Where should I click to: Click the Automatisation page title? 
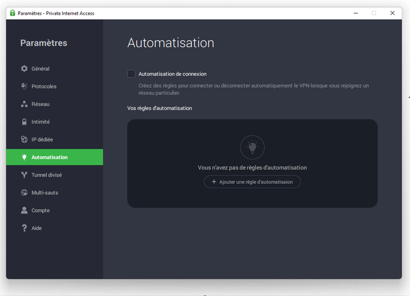tap(171, 43)
